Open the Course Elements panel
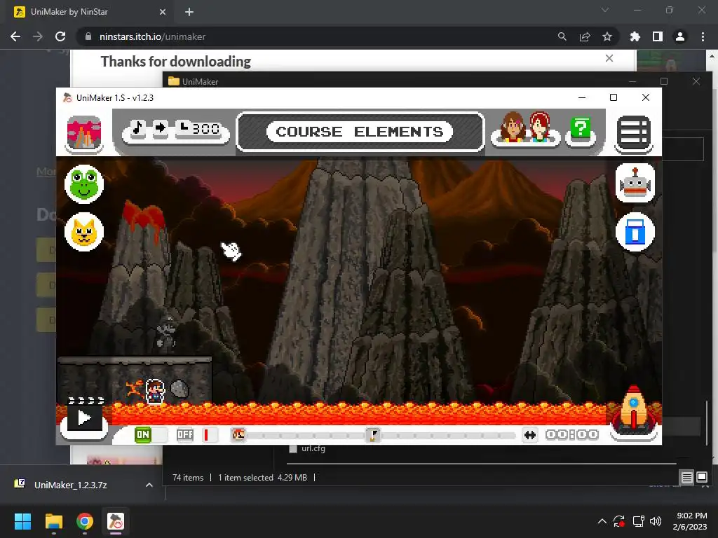The height and width of the screenshot is (538, 718). coord(360,132)
